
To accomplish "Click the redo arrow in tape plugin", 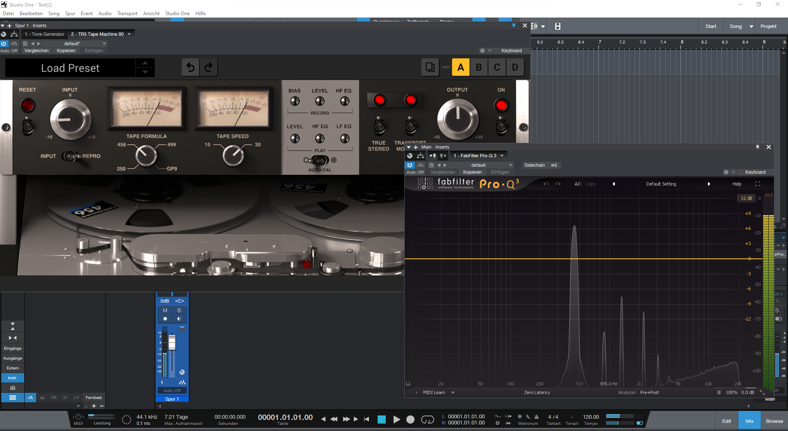I will [x=208, y=67].
